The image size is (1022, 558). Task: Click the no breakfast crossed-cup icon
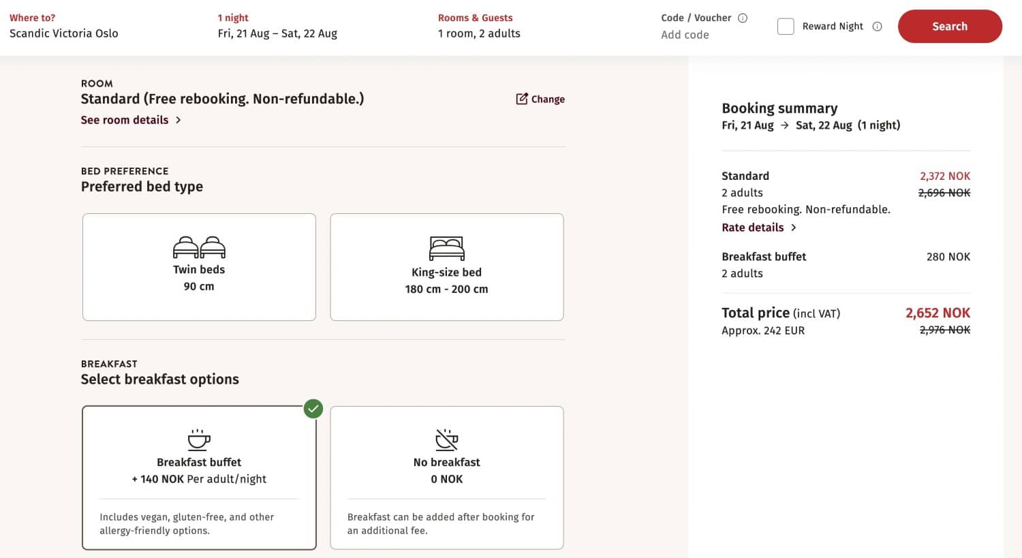(x=447, y=440)
